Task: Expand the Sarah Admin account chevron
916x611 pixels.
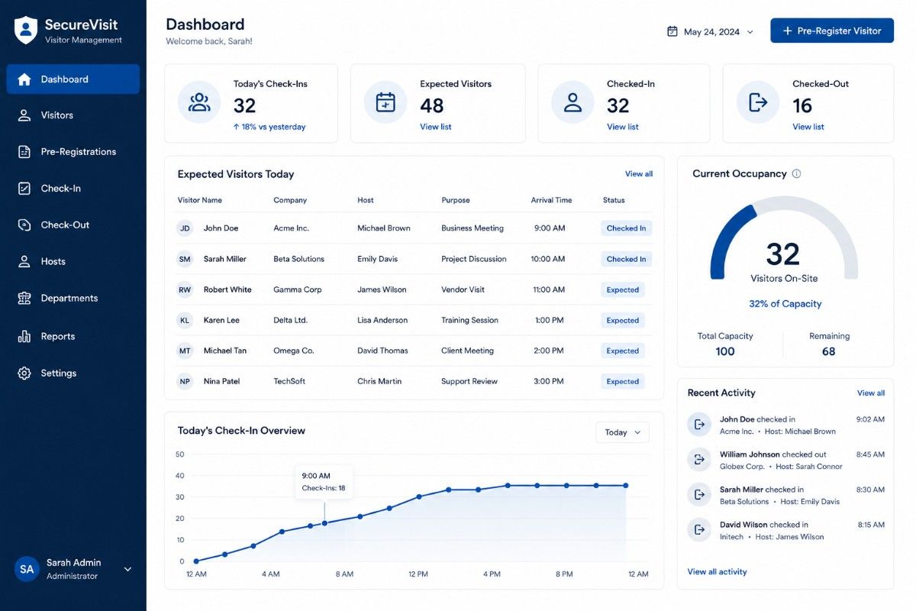Action: pos(127,569)
